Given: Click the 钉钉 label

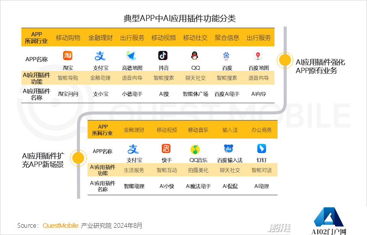Looking at the screenshot, I should [x=261, y=160].
